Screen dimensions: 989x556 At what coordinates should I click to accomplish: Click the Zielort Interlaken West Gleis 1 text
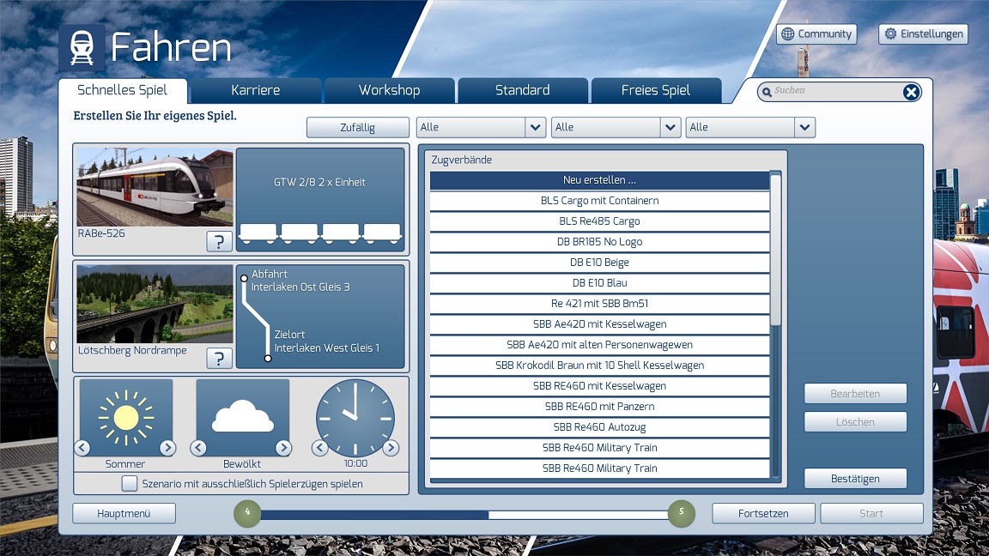pyautogui.click(x=327, y=341)
